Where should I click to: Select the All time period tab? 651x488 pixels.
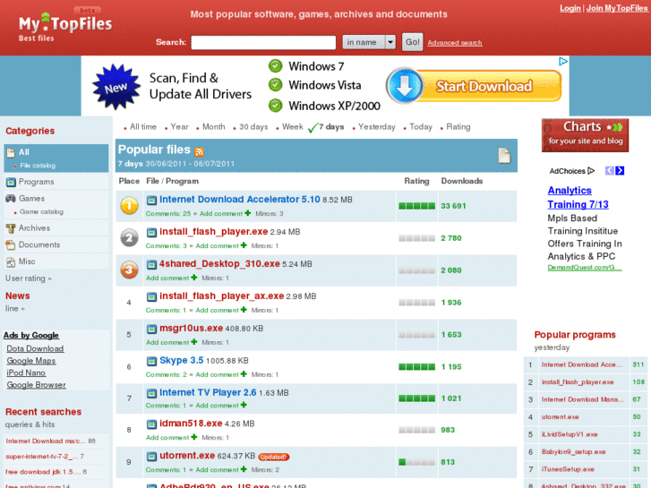(143, 126)
